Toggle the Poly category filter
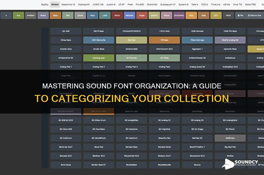This screenshot has height=175, width=264. [x=191, y=15]
